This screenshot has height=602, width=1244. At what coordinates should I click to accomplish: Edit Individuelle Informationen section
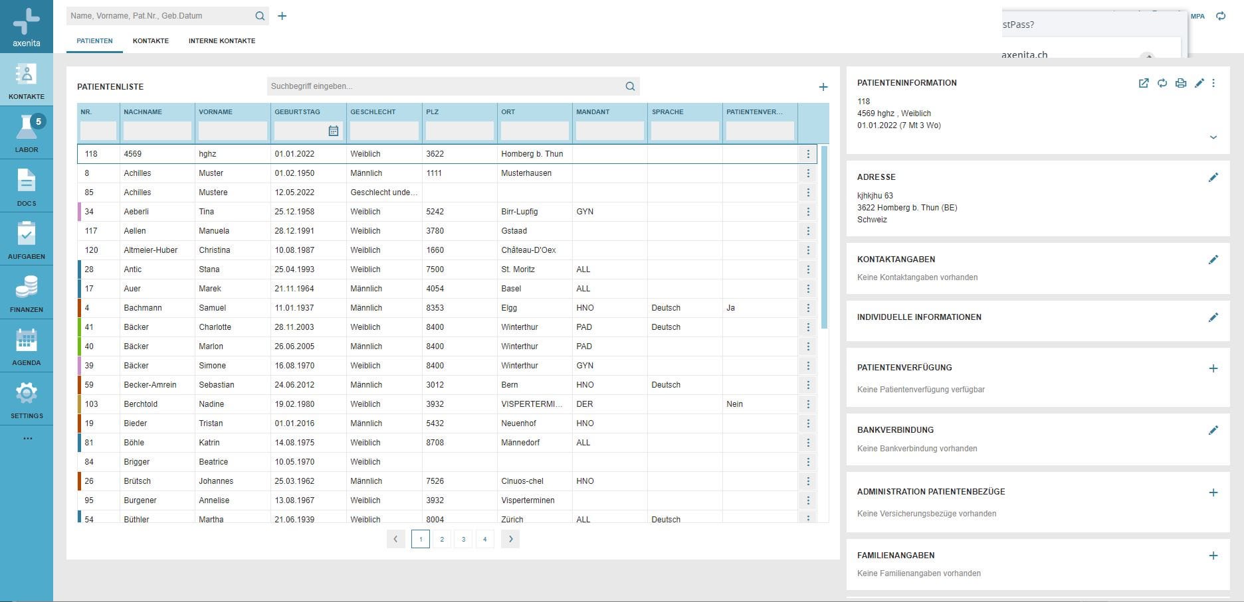coord(1213,317)
